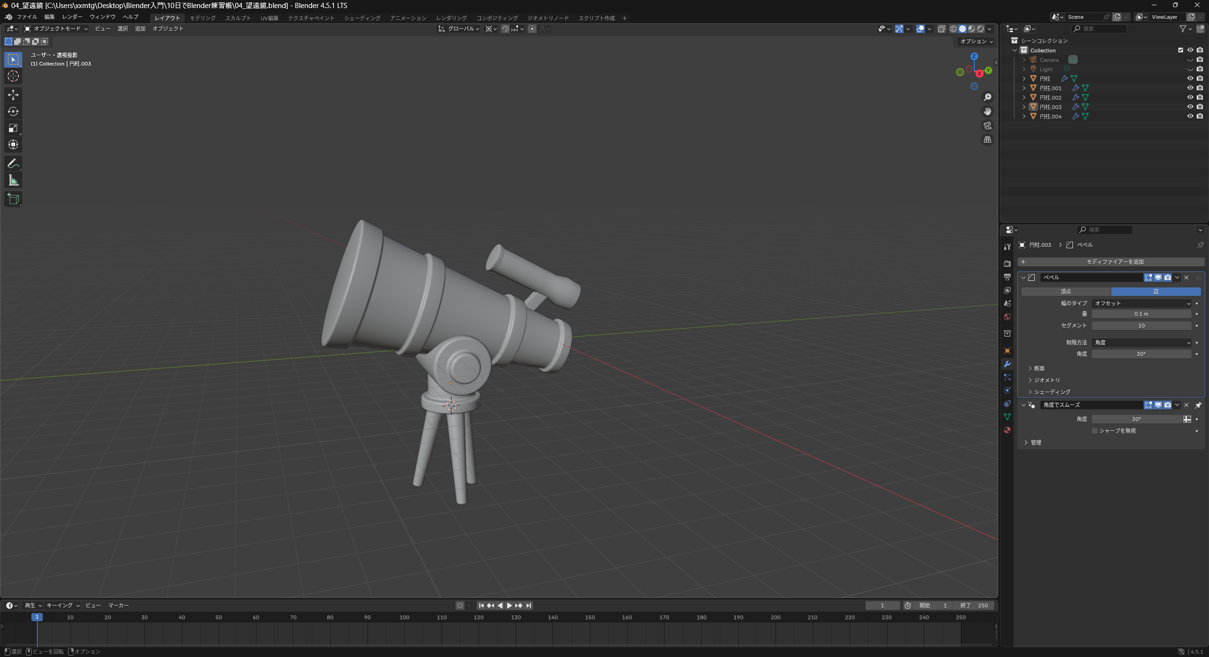Open the Material properties tab
The width and height of the screenshot is (1209, 657).
[1007, 430]
